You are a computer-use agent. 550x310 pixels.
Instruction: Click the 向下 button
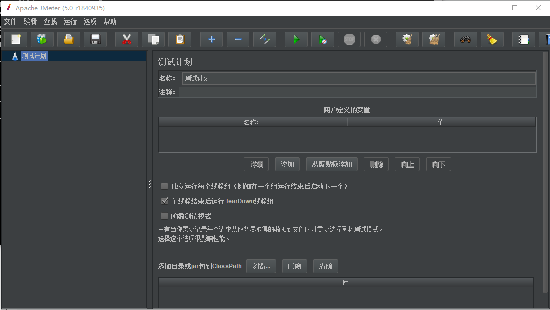click(438, 164)
